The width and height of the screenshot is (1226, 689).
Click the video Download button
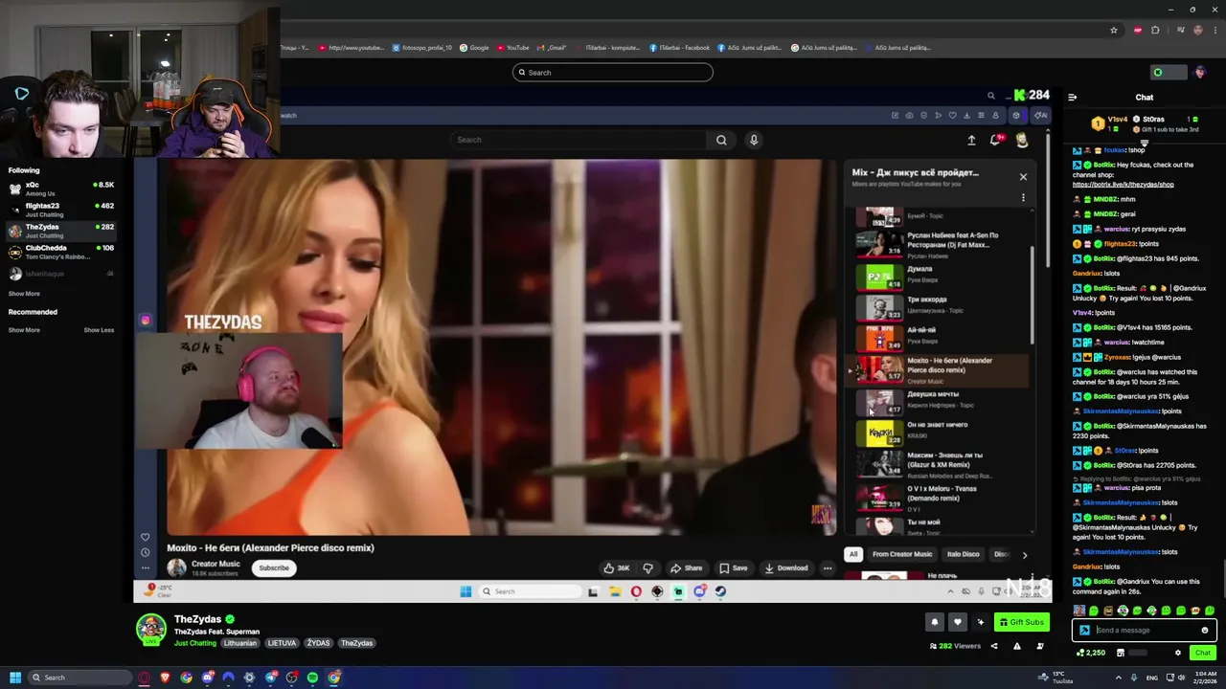[785, 568]
